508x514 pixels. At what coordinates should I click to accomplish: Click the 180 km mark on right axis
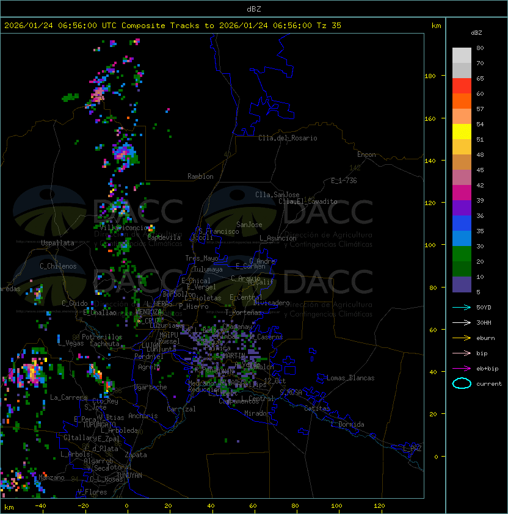[x=429, y=76]
